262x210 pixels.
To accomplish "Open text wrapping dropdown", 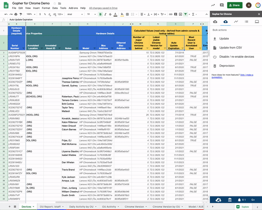I will 156,14.
